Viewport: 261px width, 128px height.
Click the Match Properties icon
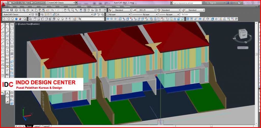point(44,10)
